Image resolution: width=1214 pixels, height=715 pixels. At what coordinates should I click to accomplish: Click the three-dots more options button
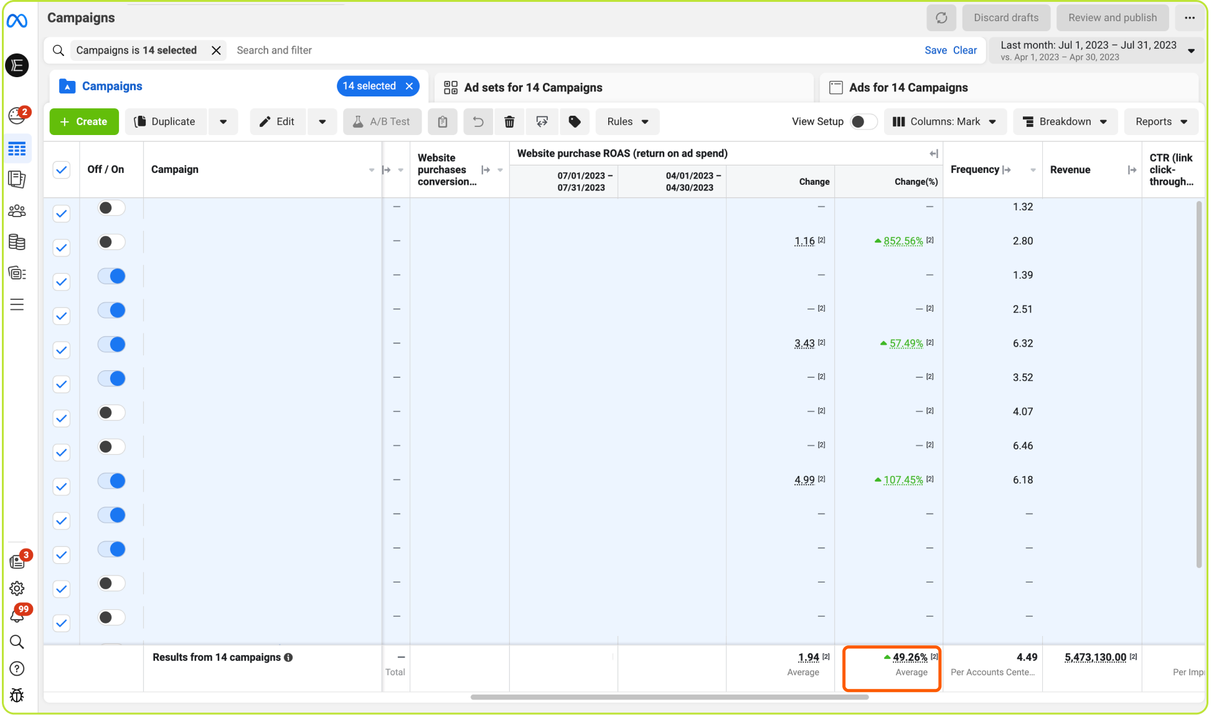[x=1189, y=17]
